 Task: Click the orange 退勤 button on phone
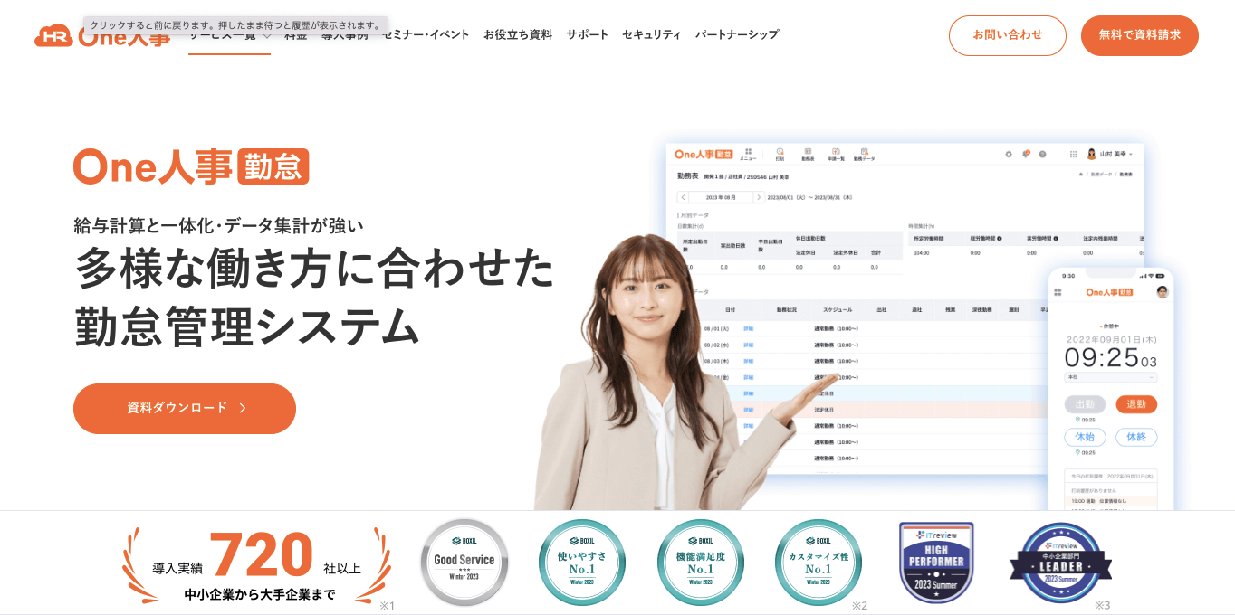1136,404
